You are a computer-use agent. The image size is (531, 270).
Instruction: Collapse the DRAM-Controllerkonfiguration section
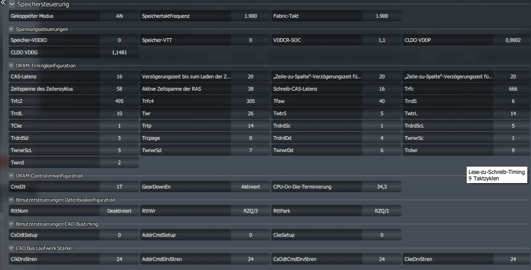[12, 176]
